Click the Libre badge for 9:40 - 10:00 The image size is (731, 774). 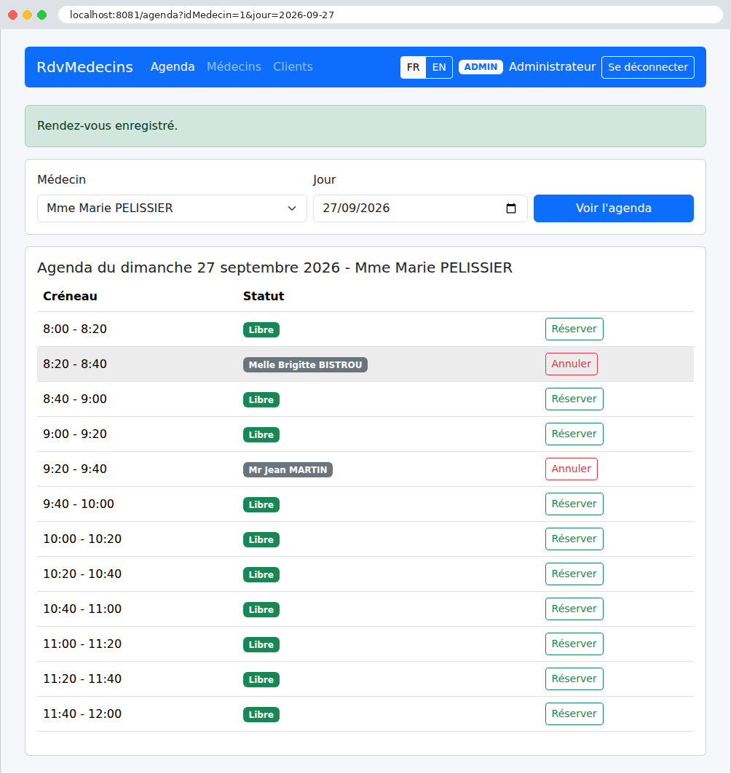261,505
